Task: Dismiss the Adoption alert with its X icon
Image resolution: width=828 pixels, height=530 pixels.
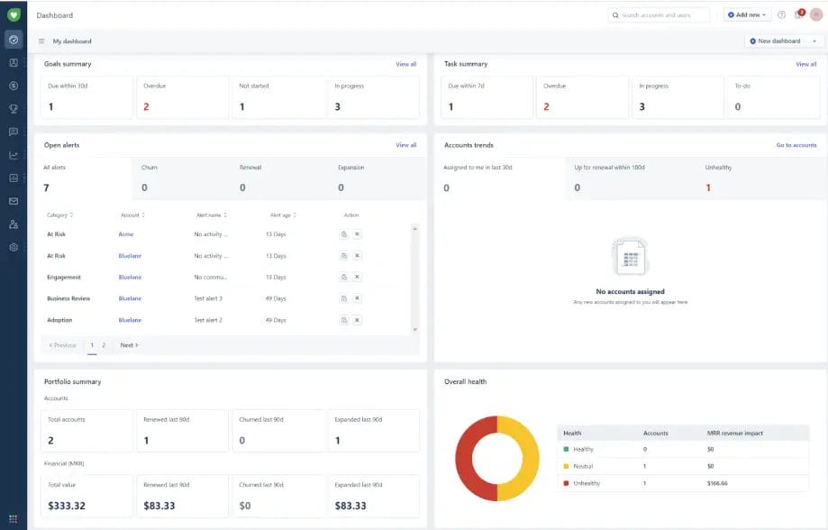Action: click(x=359, y=319)
